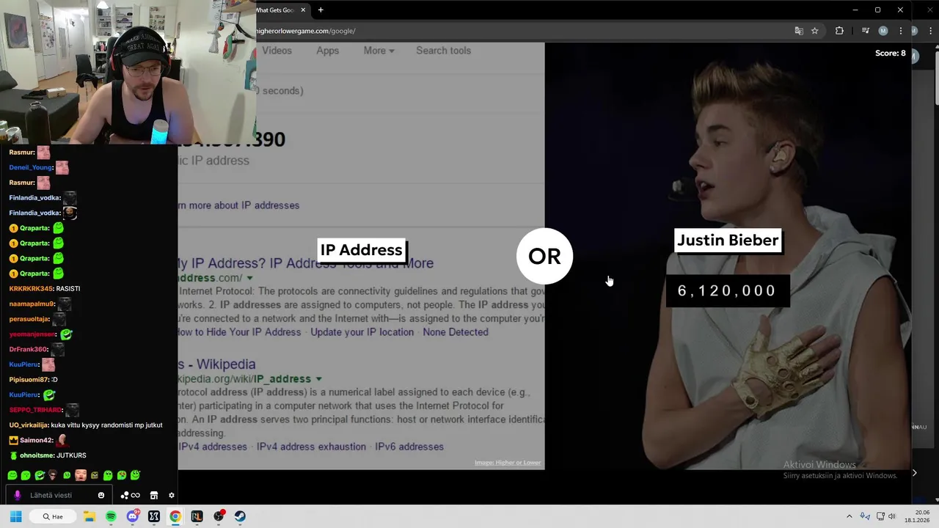Click the Score: 8 counter

click(891, 53)
